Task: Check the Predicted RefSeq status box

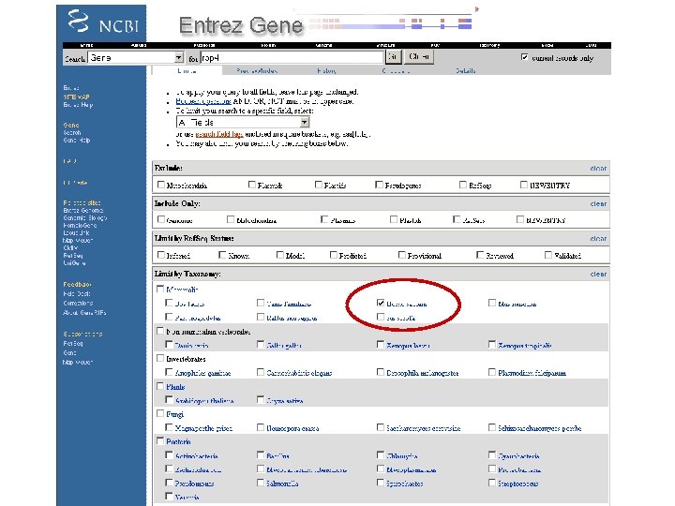Action: point(334,255)
